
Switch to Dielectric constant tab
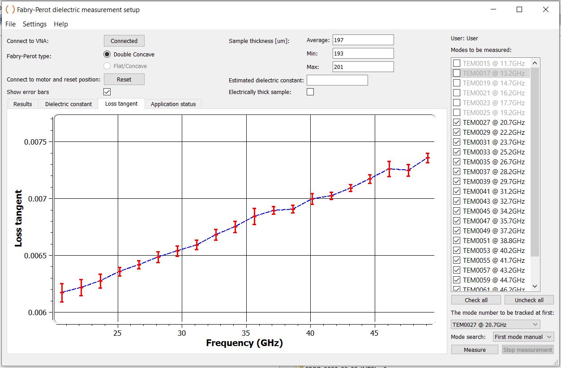click(x=69, y=104)
